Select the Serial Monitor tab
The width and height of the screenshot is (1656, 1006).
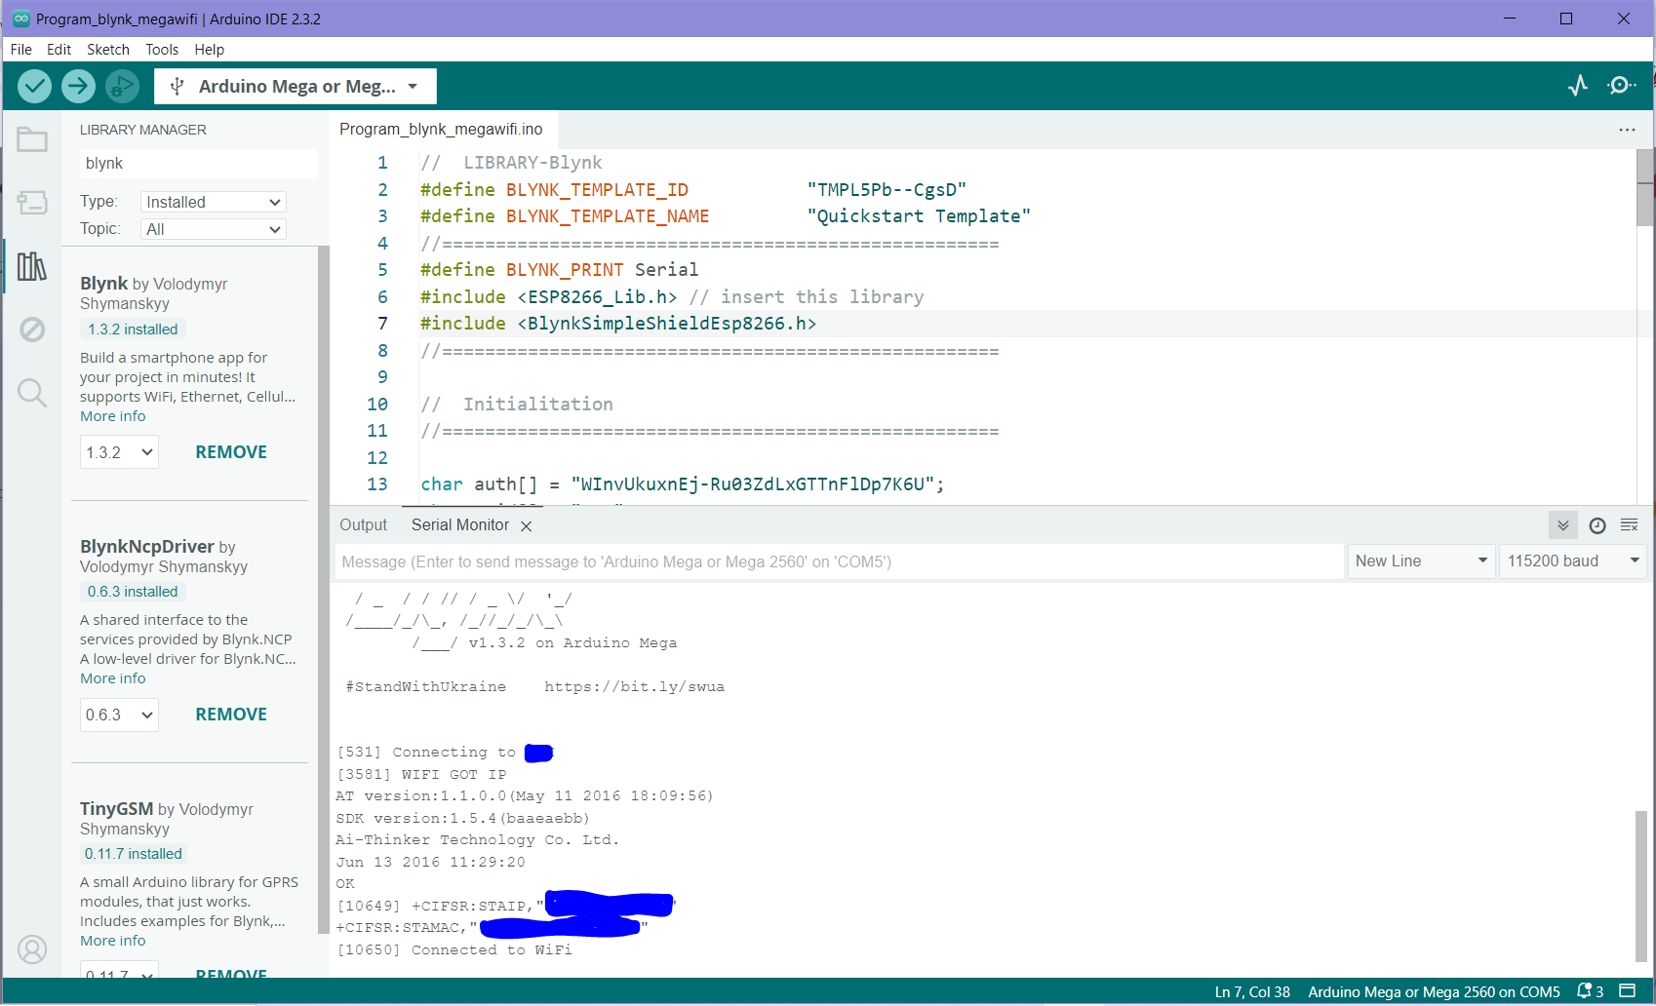pos(460,525)
